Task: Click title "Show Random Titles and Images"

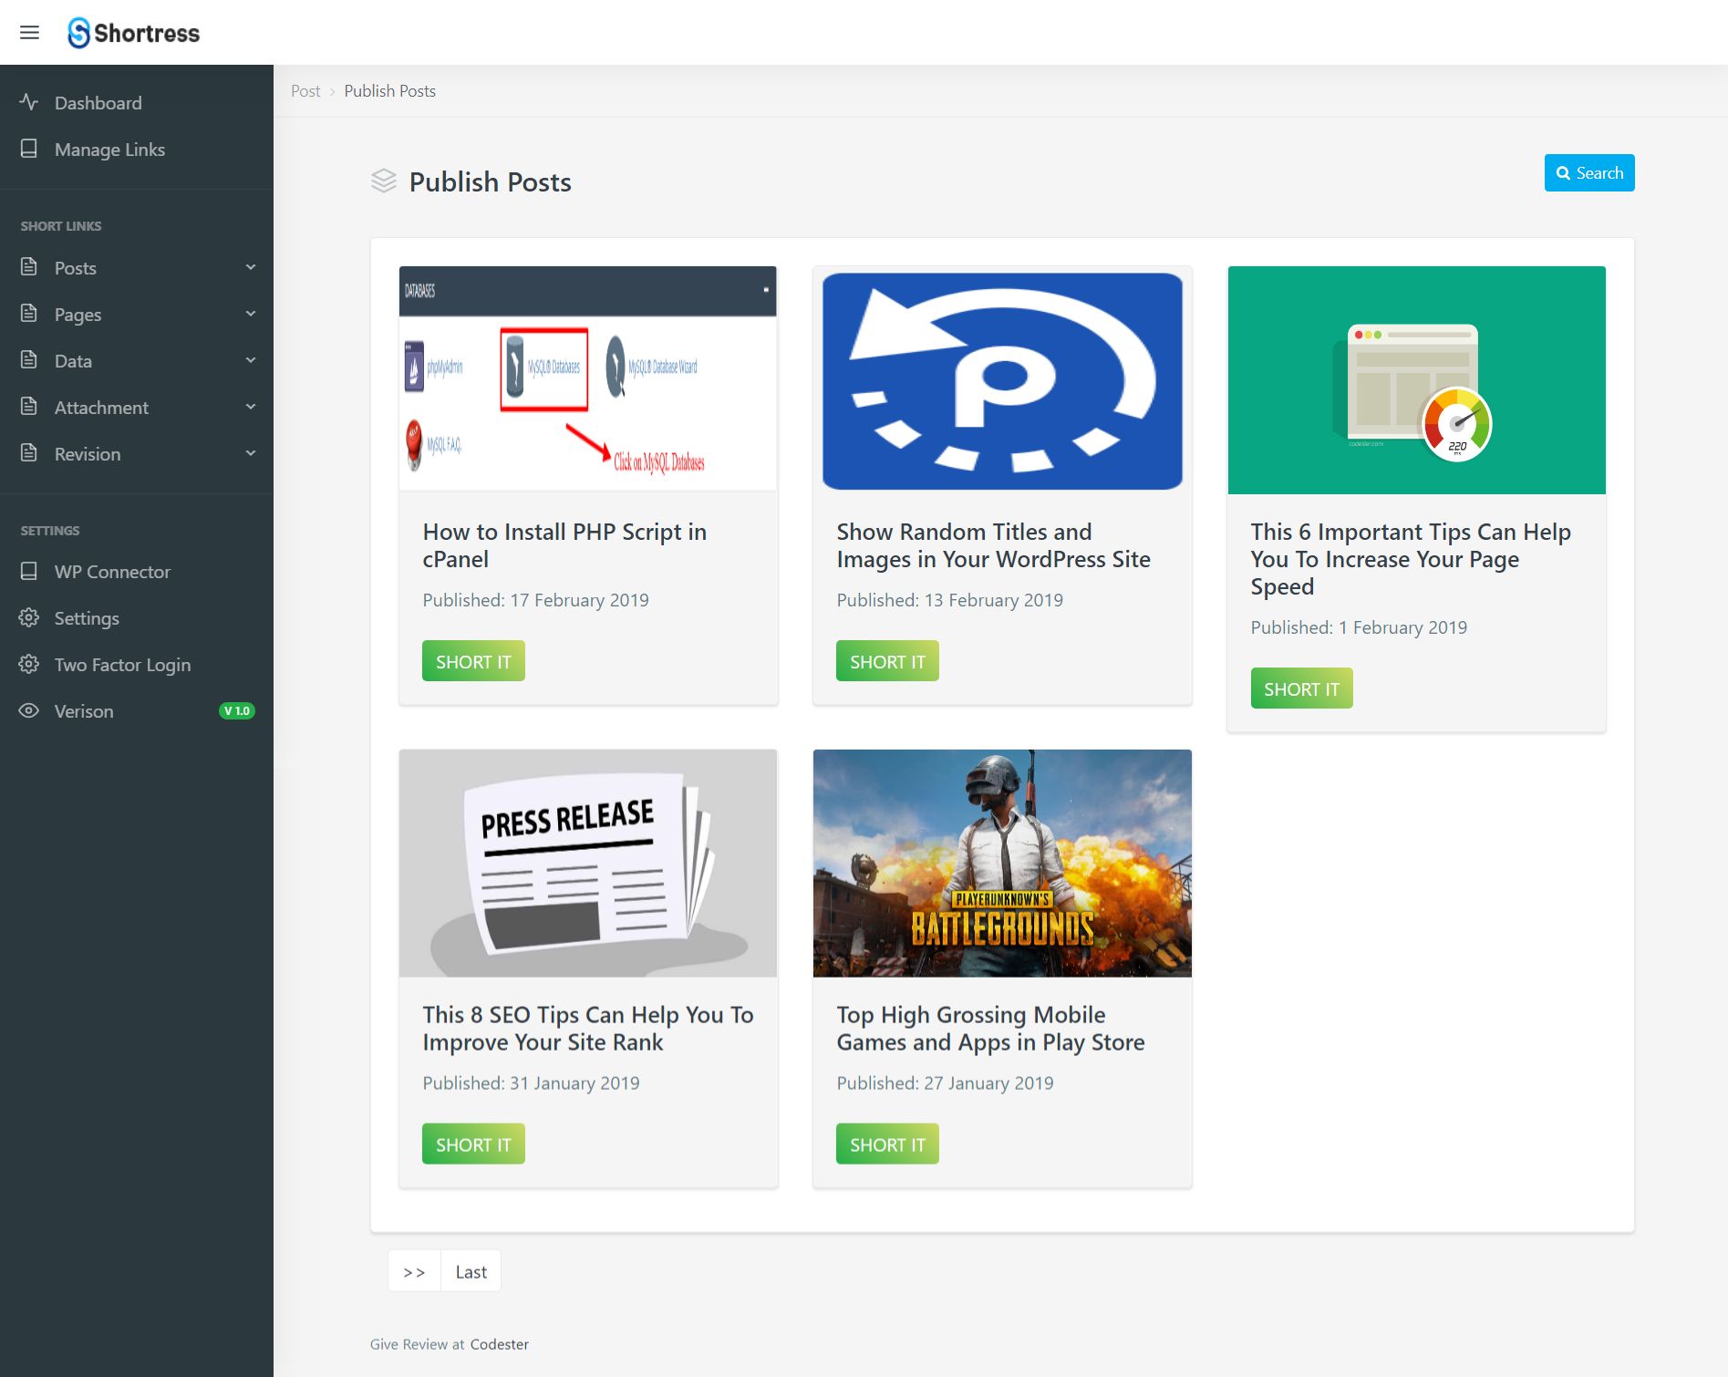Action: (x=994, y=545)
